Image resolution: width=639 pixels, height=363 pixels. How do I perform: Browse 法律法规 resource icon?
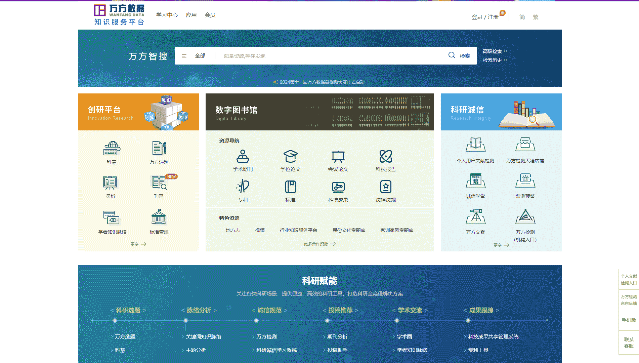[386, 187]
